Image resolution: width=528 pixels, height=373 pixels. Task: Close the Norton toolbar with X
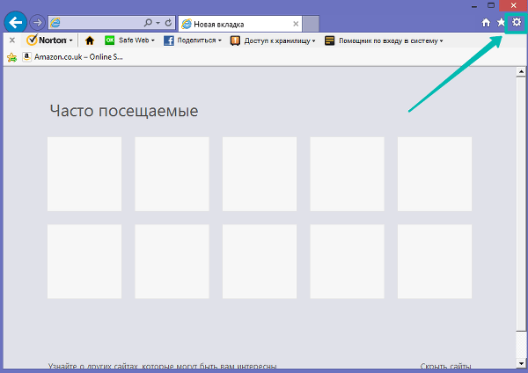(12, 40)
